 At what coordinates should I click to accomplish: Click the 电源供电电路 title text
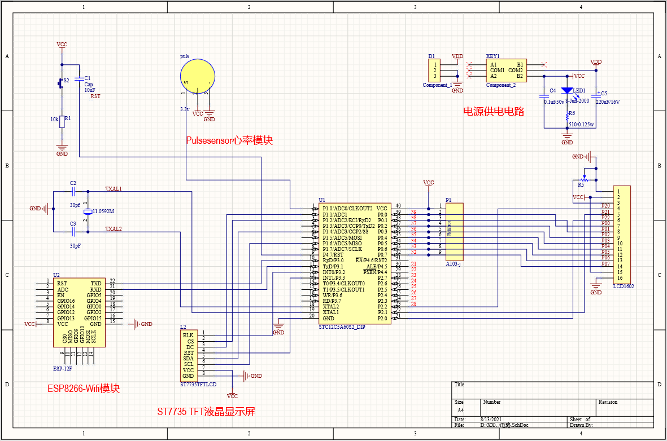click(494, 111)
